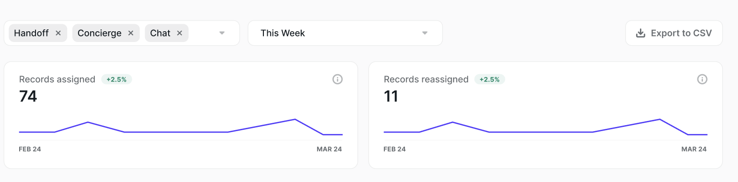The image size is (738, 182).
Task: Click the Export to CSV button
Action: point(674,33)
